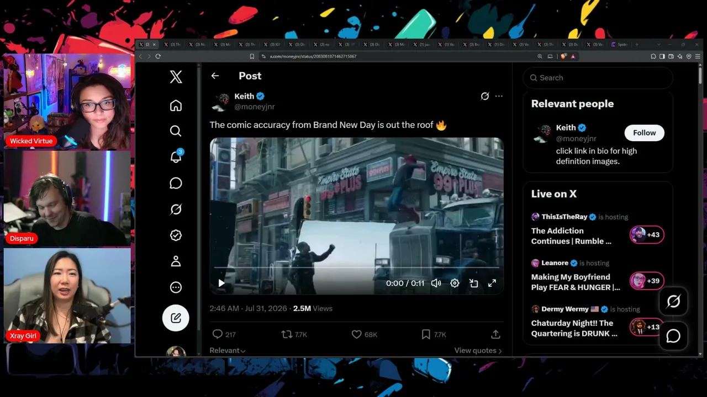Click the browser address bar URL
Viewport: 707px width, 397px height.
313,56
